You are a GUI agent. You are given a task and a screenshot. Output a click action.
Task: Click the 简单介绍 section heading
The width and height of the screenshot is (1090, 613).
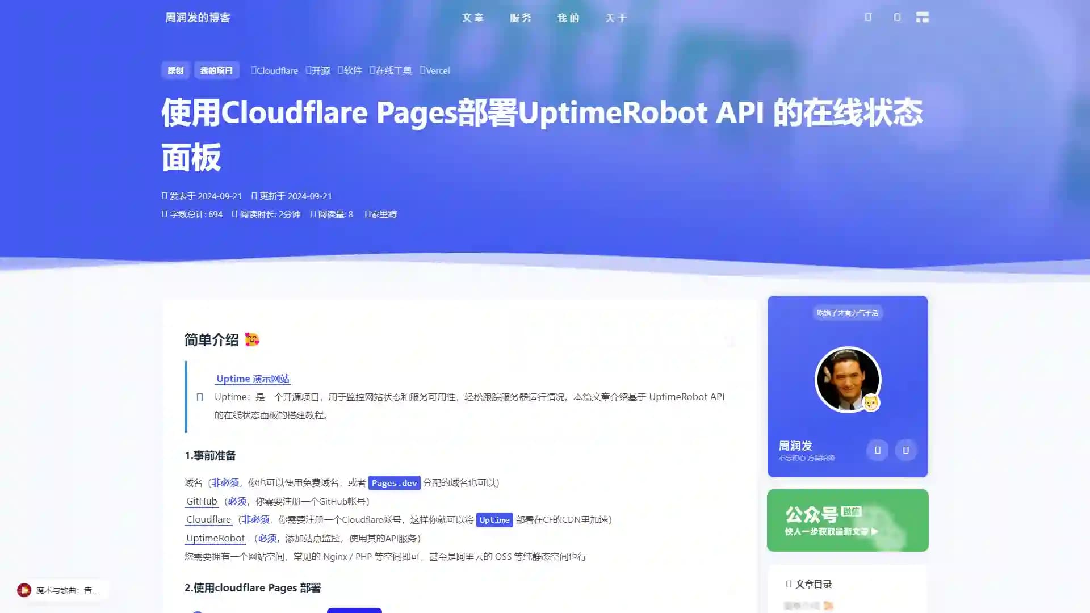[211, 339]
